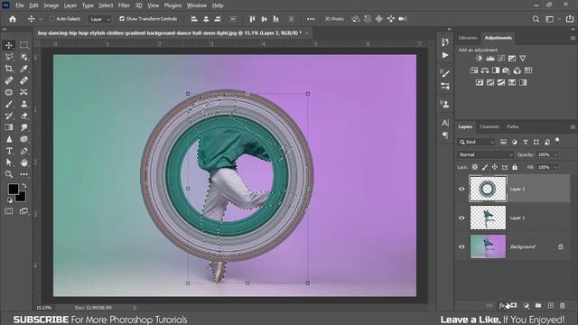Click the zoom percentage field
578x325 pixels.
click(x=44, y=307)
